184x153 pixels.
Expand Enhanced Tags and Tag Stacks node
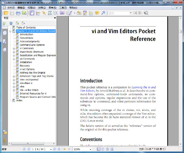pyautogui.click(x=14, y=76)
